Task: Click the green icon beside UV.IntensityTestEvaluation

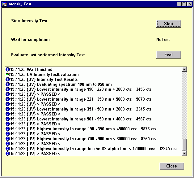Action: (8, 74)
